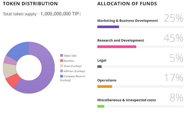Select the Token Sale legend label
Image resolution: width=193 pixels, height=113 pixels.
click(70, 56)
